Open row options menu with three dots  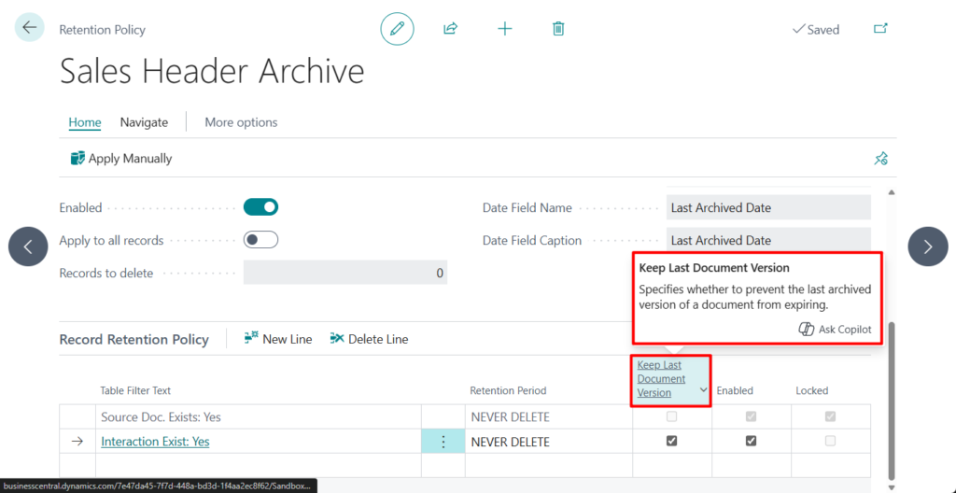(443, 442)
